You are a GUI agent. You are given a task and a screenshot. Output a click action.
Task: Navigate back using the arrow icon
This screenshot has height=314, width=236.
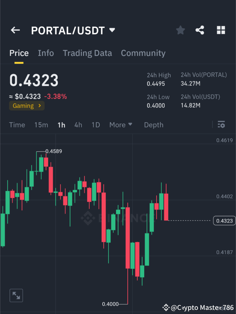tap(15, 30)
